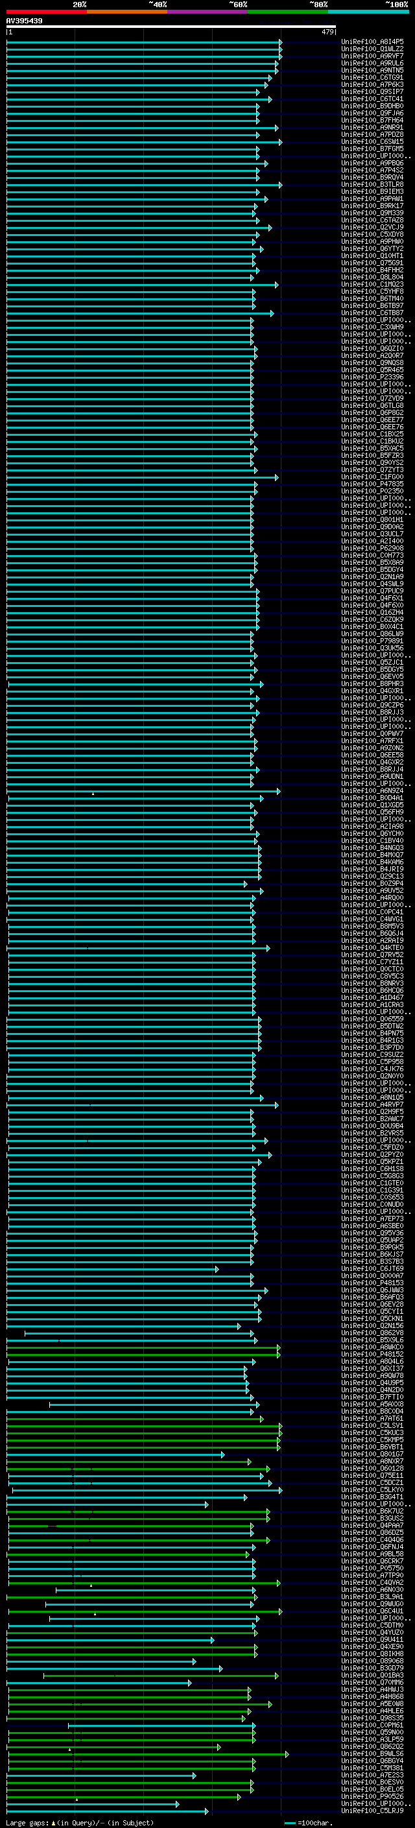Viewport: 415px width, 1828px height.
Task: Select label UniRef100_B9RK17
Action: pyautogui.click(x=372, y=206)
